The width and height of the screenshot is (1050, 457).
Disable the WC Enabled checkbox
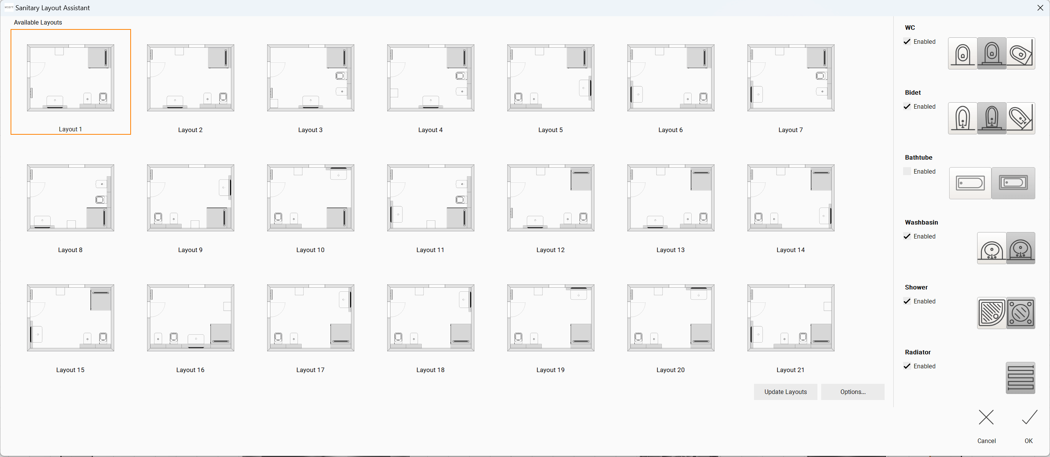pyautogui.click(x=907, y=42)
